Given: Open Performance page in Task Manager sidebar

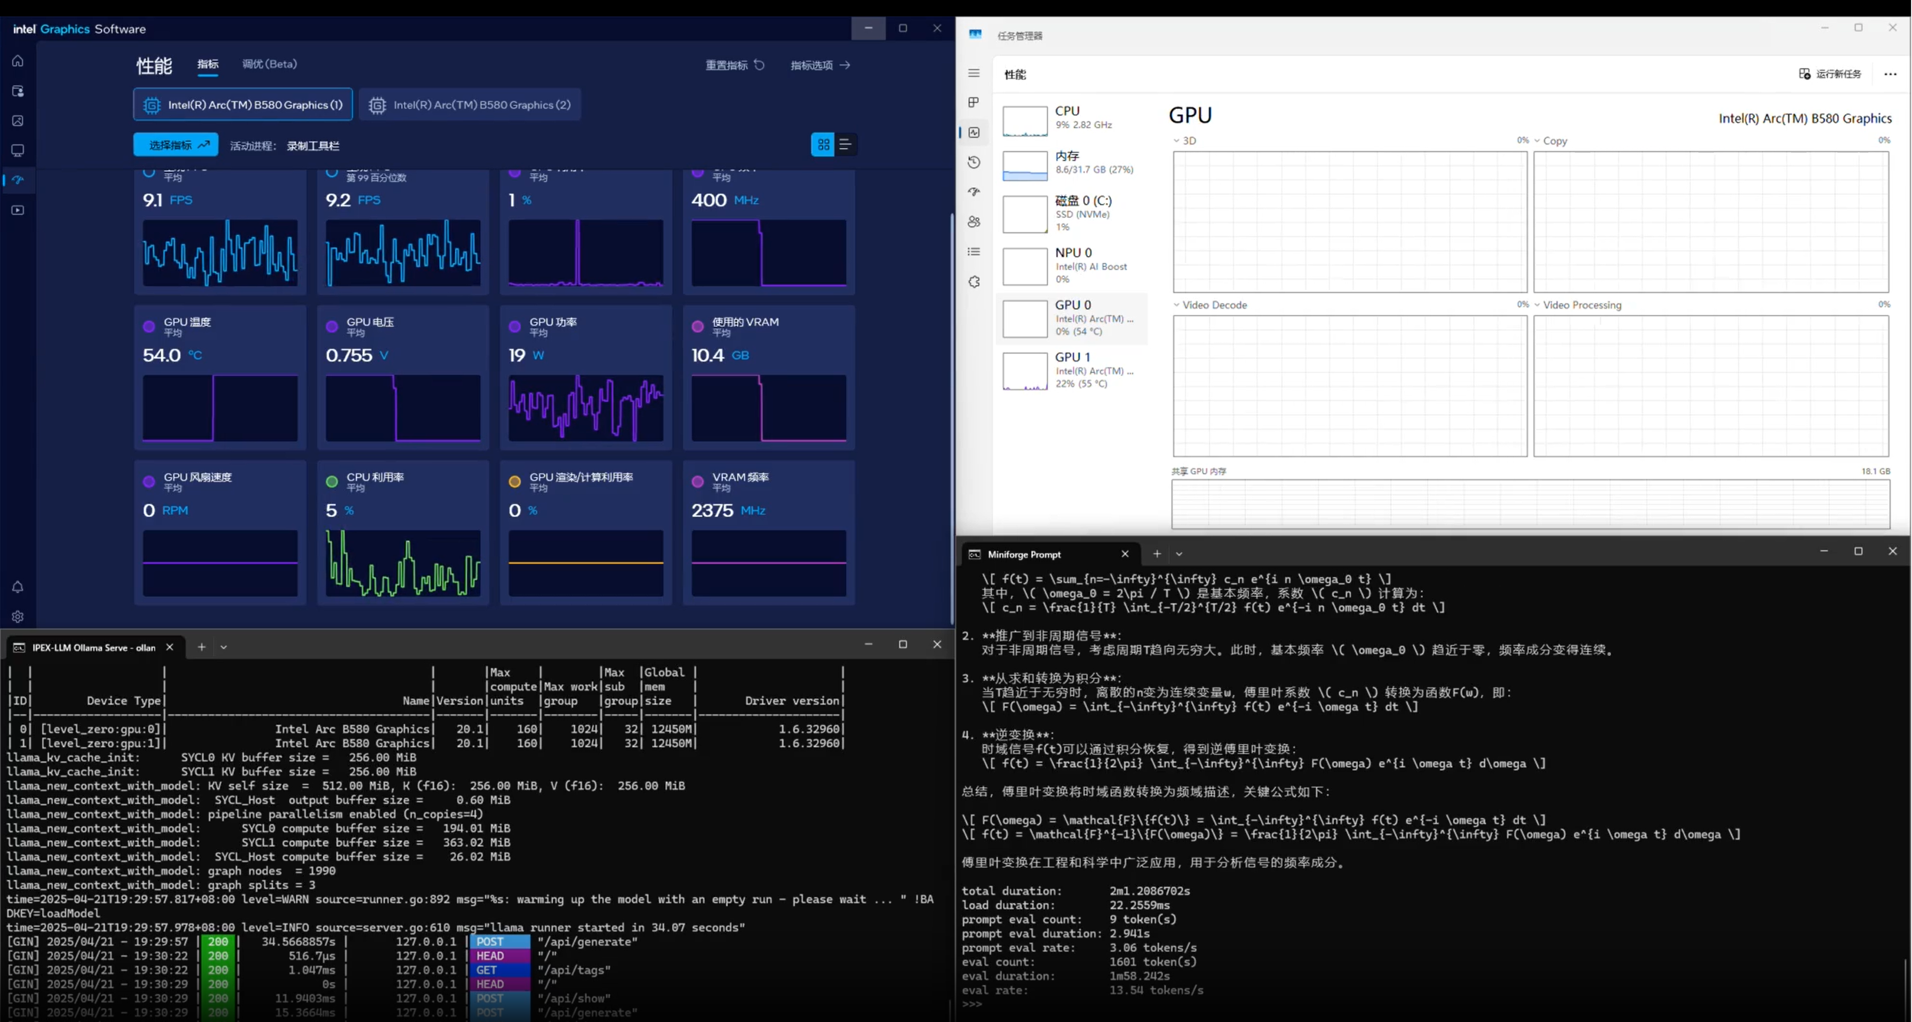Looking at the screenshot, I should (974, 132).
